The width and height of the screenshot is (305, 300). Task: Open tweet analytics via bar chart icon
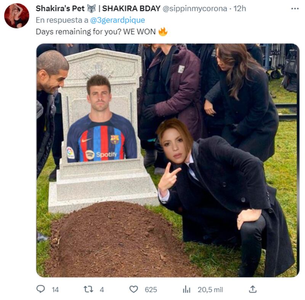tap(186, 289)
